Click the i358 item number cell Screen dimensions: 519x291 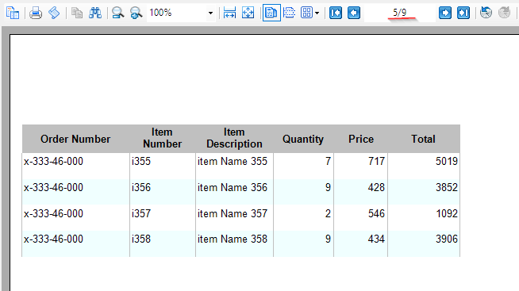tap(163, 243)
